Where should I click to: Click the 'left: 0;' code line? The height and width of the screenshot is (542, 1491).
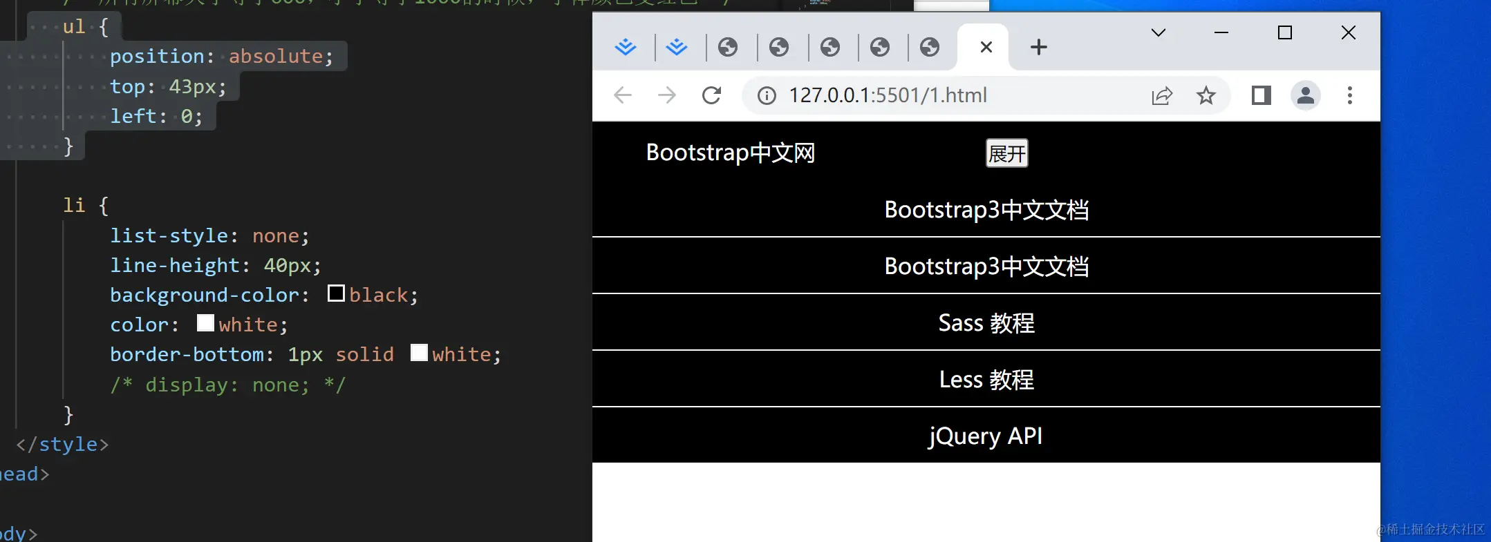pyautogui.click(x=156, y=116)
